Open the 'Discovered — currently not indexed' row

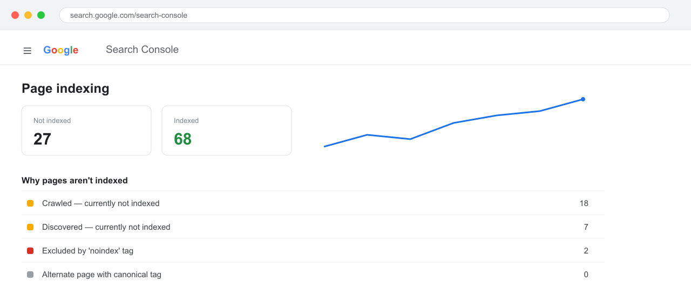(313, 227)
